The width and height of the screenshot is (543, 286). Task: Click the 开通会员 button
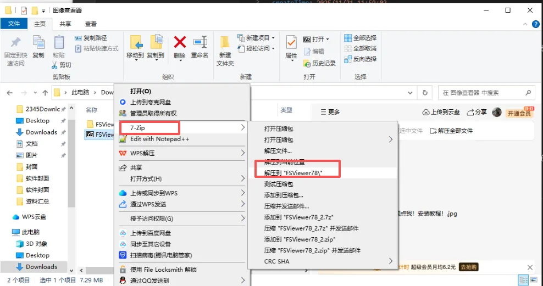[x=519, y=113]
